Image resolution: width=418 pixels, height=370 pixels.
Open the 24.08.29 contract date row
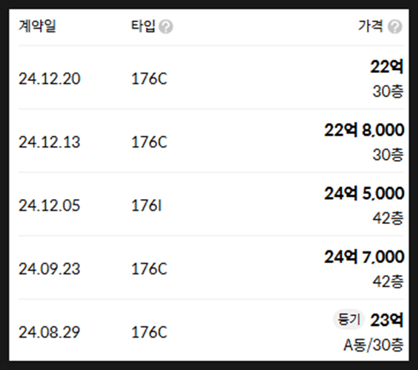pyautogui.click(x=211, y=330)
